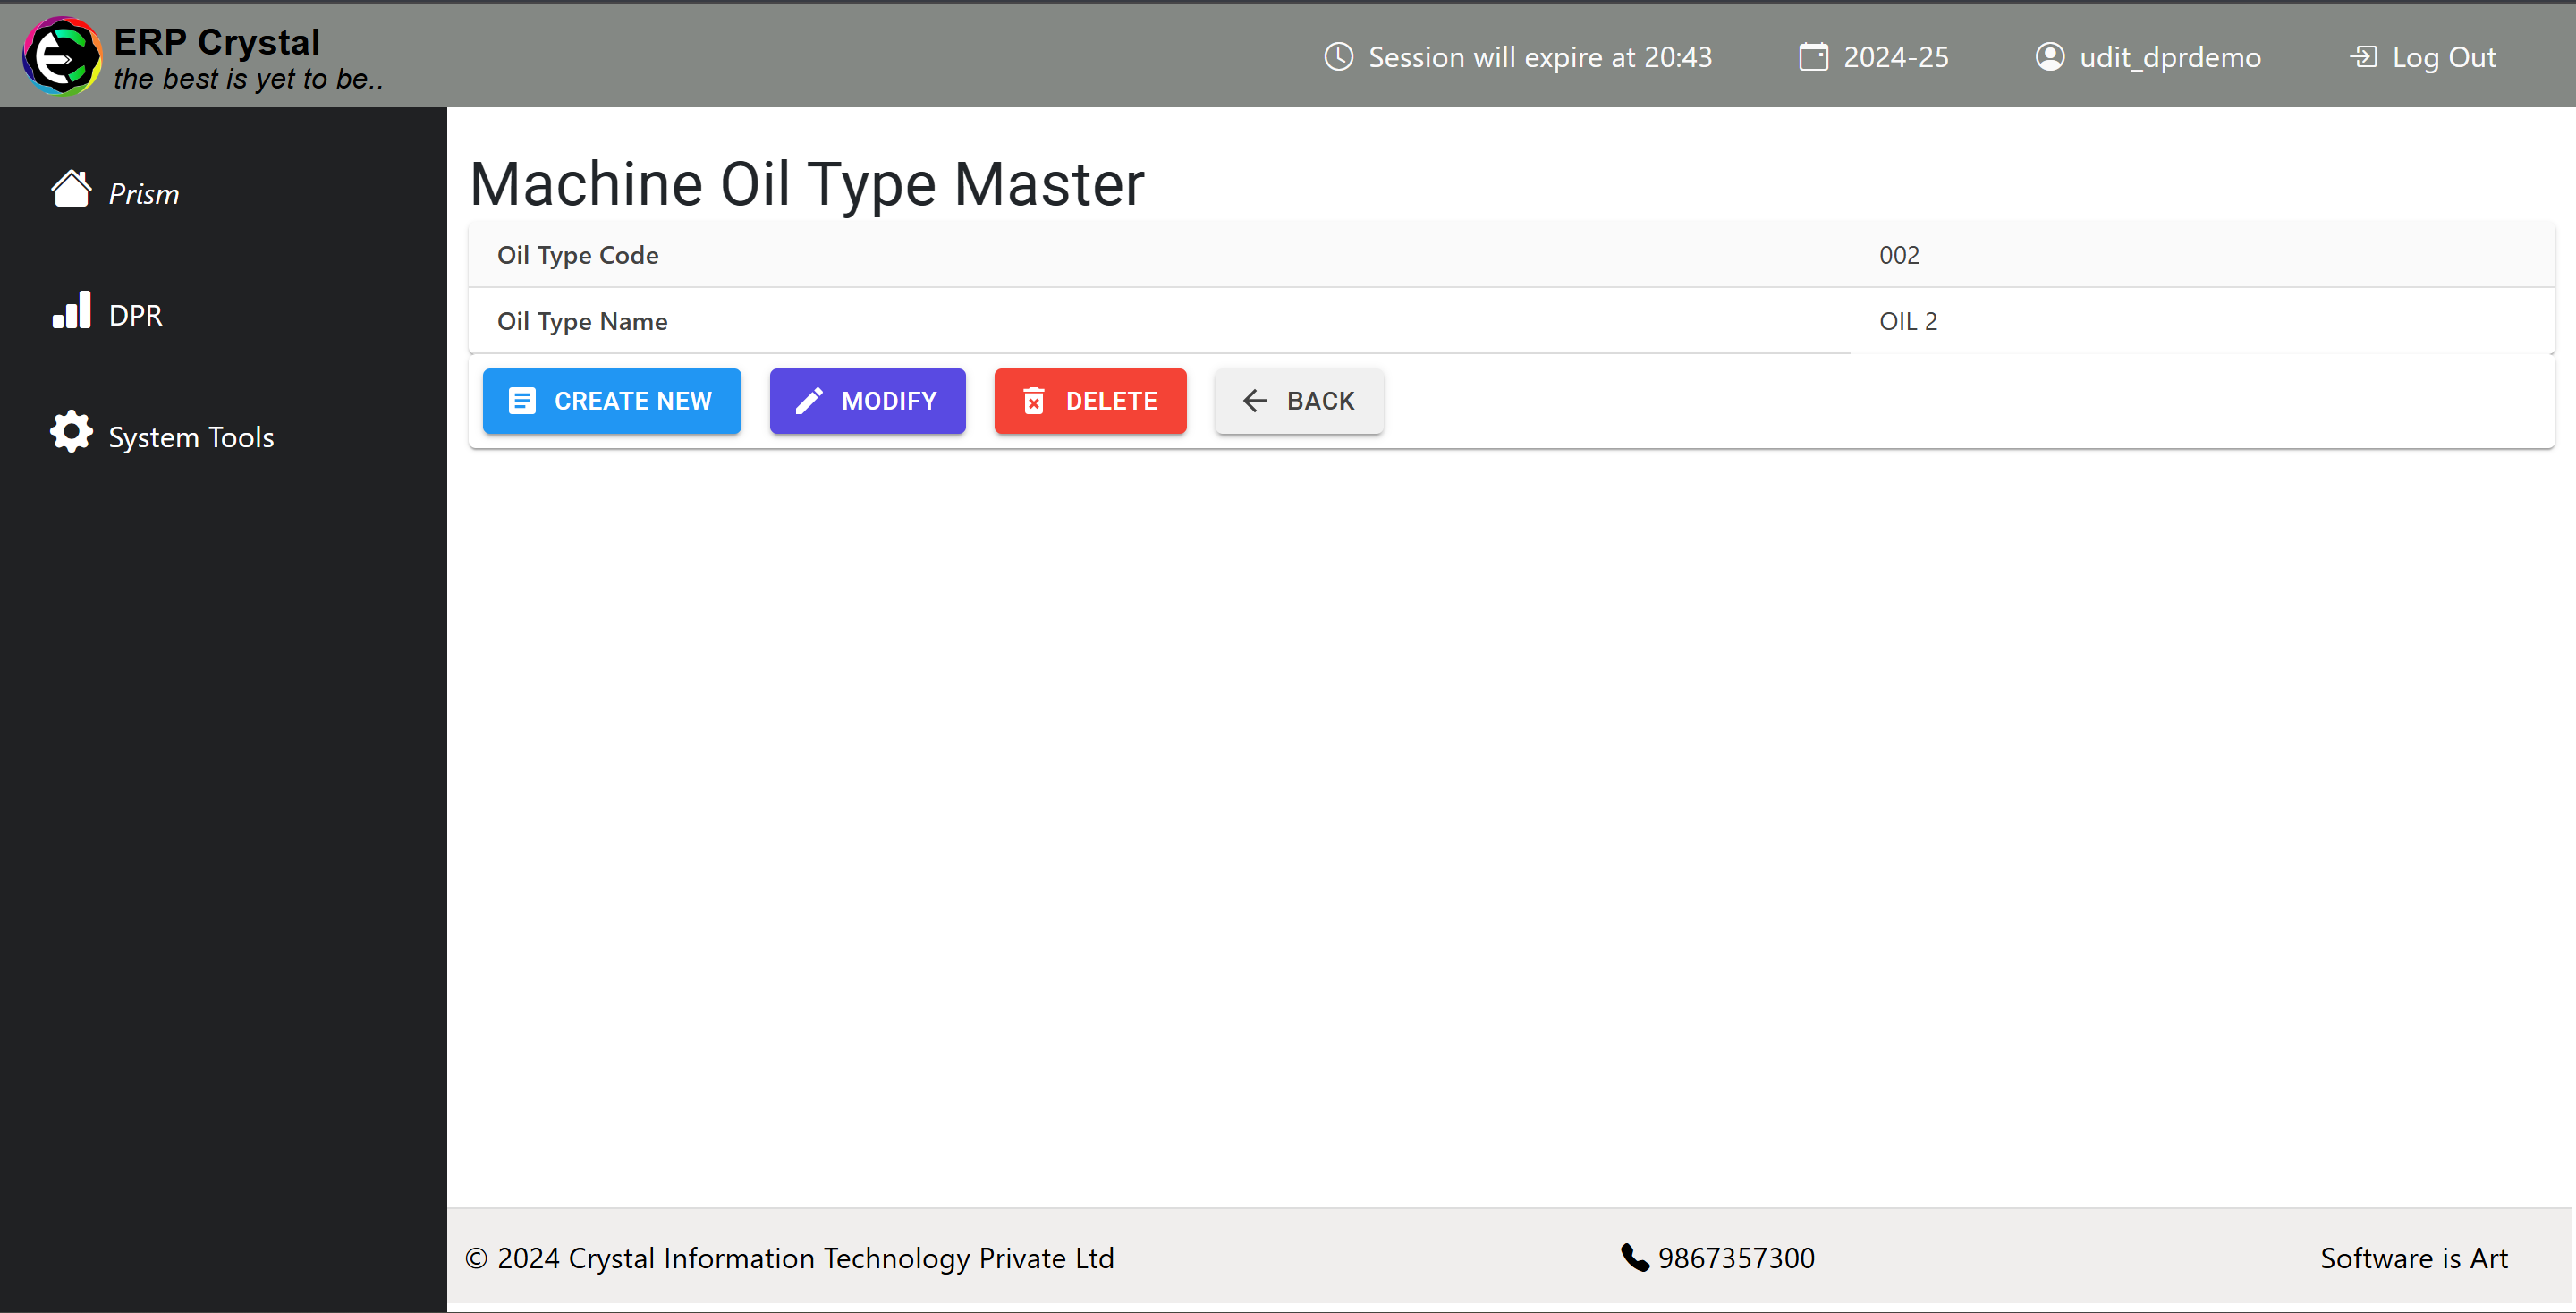The height and width of the screenshot is (1313, 2576).
Task: Open the System Tools section
Action: pos(189,436)
